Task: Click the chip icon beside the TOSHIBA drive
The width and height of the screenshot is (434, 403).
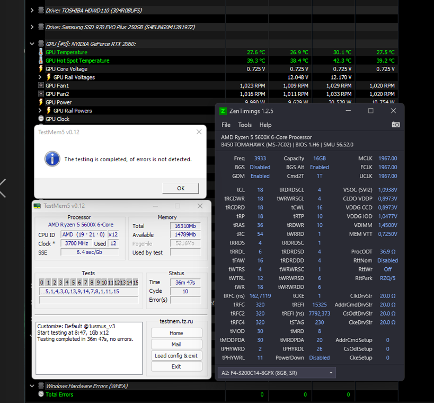Action: coord(41,10)
